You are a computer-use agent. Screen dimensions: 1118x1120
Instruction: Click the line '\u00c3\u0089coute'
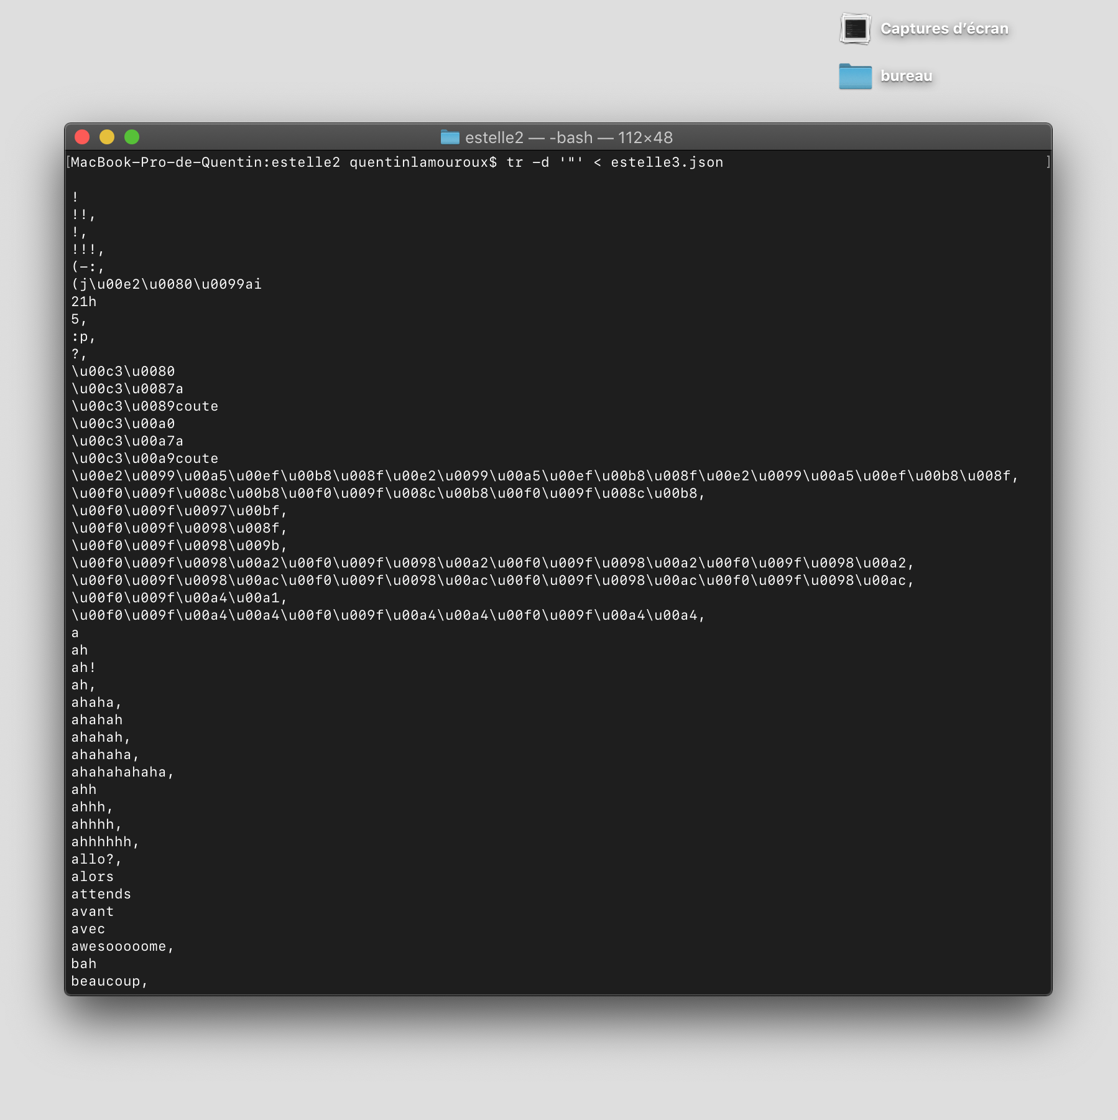[145, 406]
